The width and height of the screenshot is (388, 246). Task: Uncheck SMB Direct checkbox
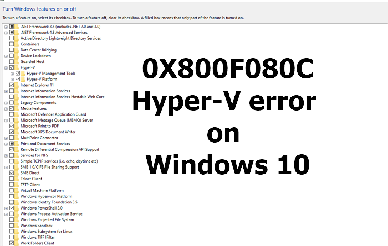coord(12,173)
